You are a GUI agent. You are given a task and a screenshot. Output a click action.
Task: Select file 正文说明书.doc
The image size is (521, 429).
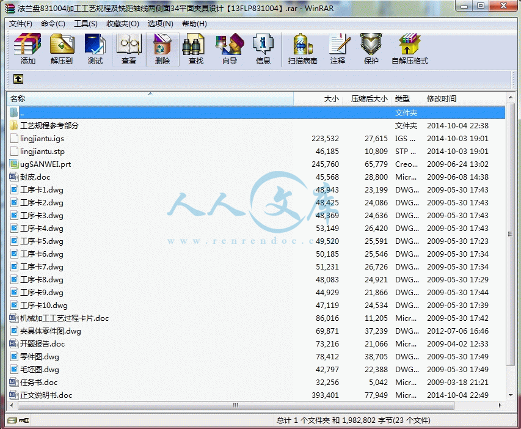[x=46, y=395]
